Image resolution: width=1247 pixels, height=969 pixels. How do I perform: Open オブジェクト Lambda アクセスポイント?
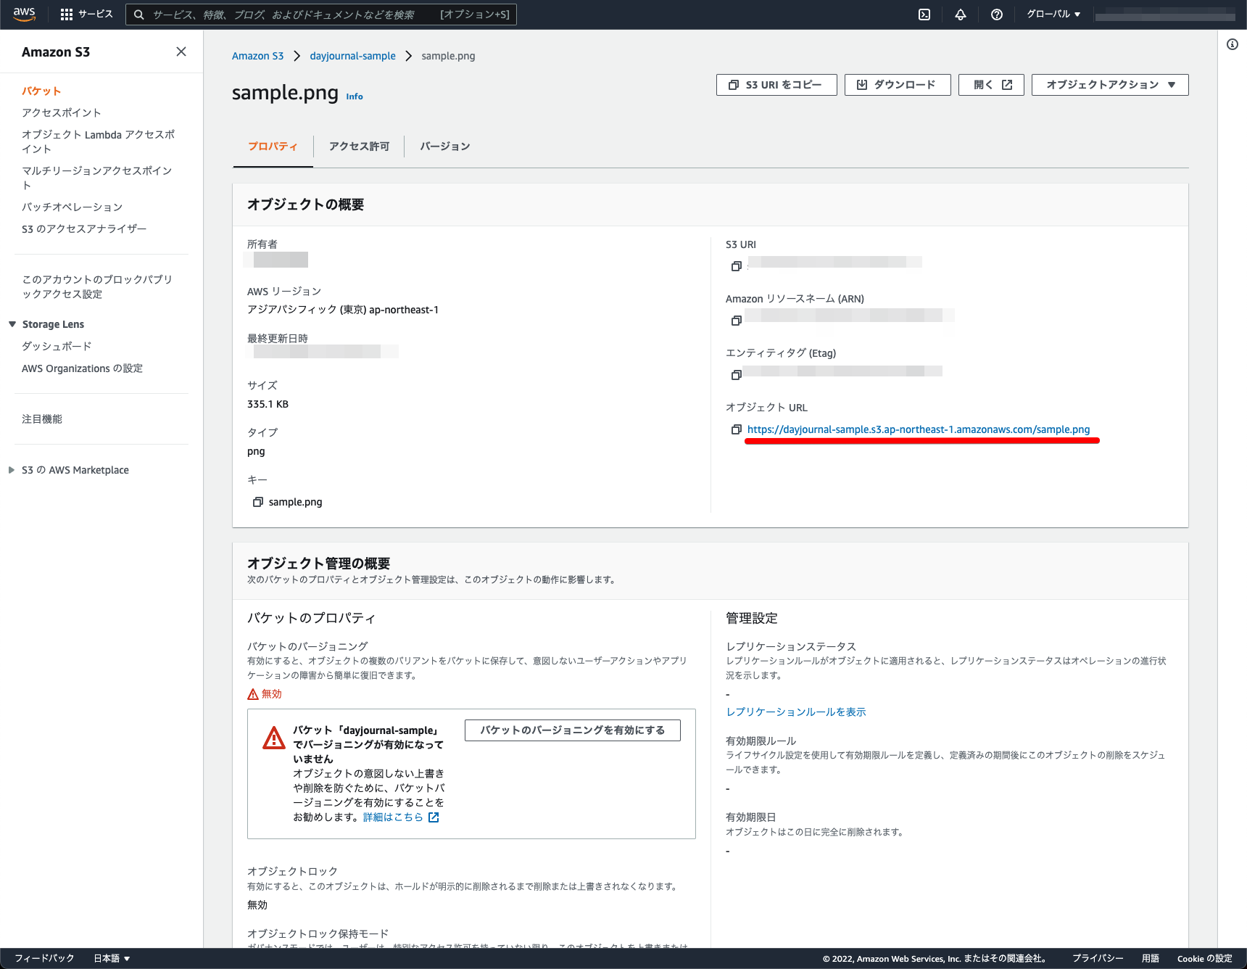point(98,141)
